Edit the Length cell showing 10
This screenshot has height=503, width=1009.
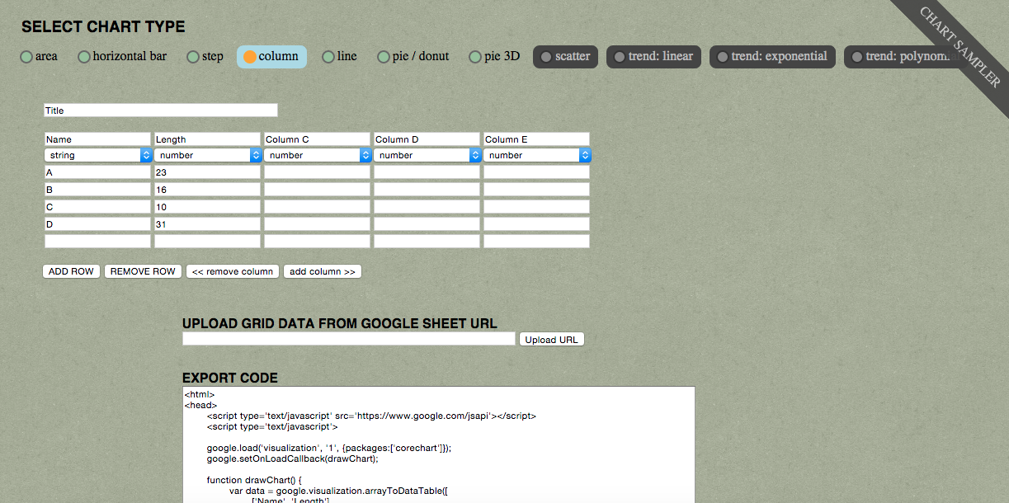tap(208, 207)
